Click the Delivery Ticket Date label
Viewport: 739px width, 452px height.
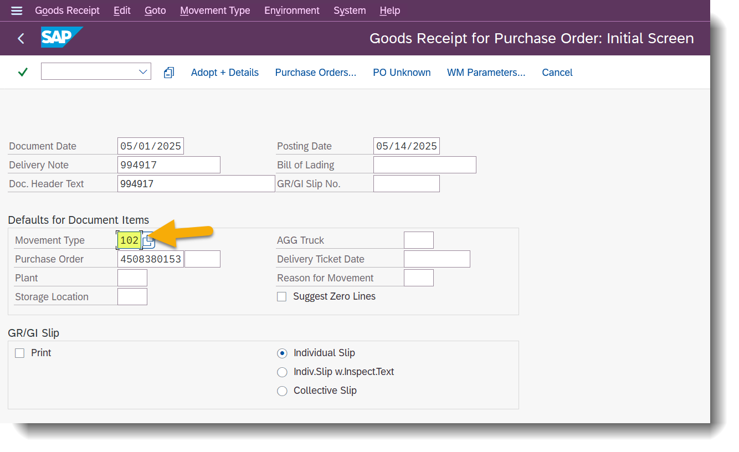[x=321, y=259]
